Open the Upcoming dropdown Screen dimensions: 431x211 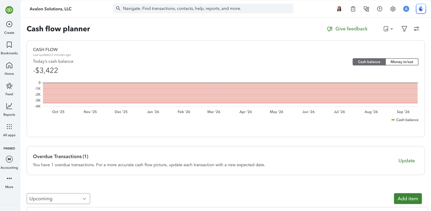[x=58, y=199]
